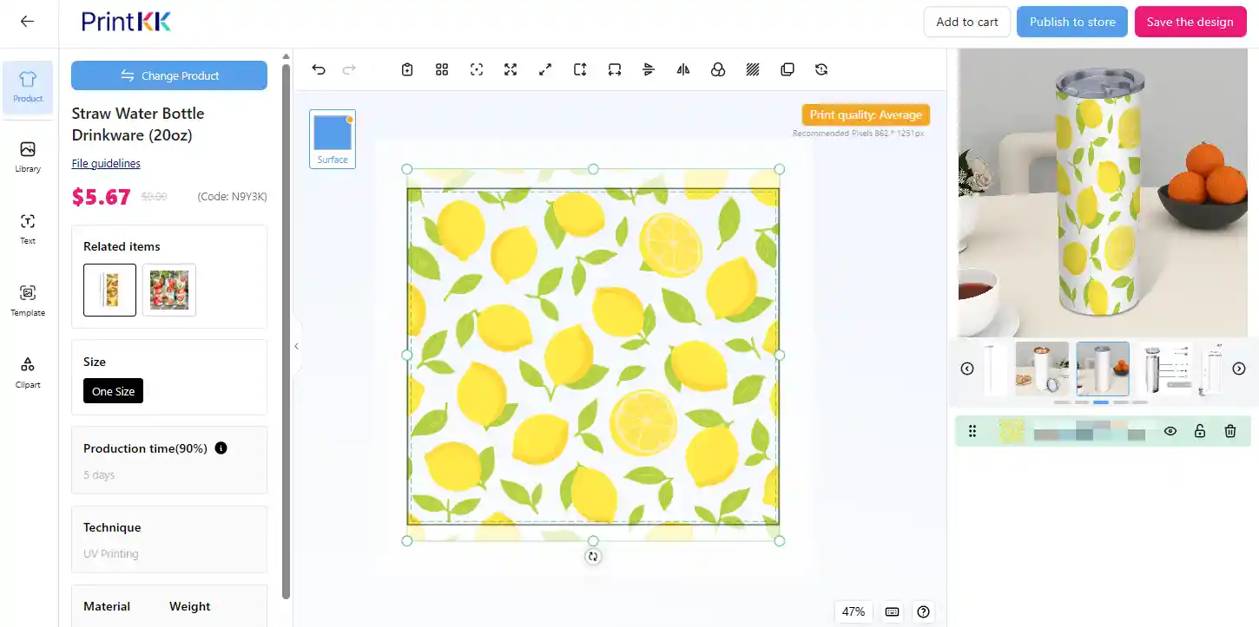The image size is (1259, 627).
Task: Collapse the left product panel
Action: [x=296, y=346]
